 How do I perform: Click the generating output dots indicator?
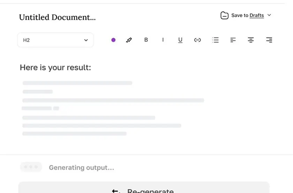[x=31, y=167]
